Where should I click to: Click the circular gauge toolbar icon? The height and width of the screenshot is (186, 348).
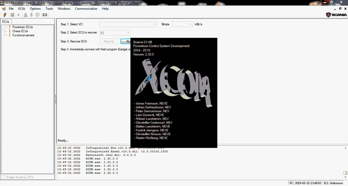click(x=38, y=15)
